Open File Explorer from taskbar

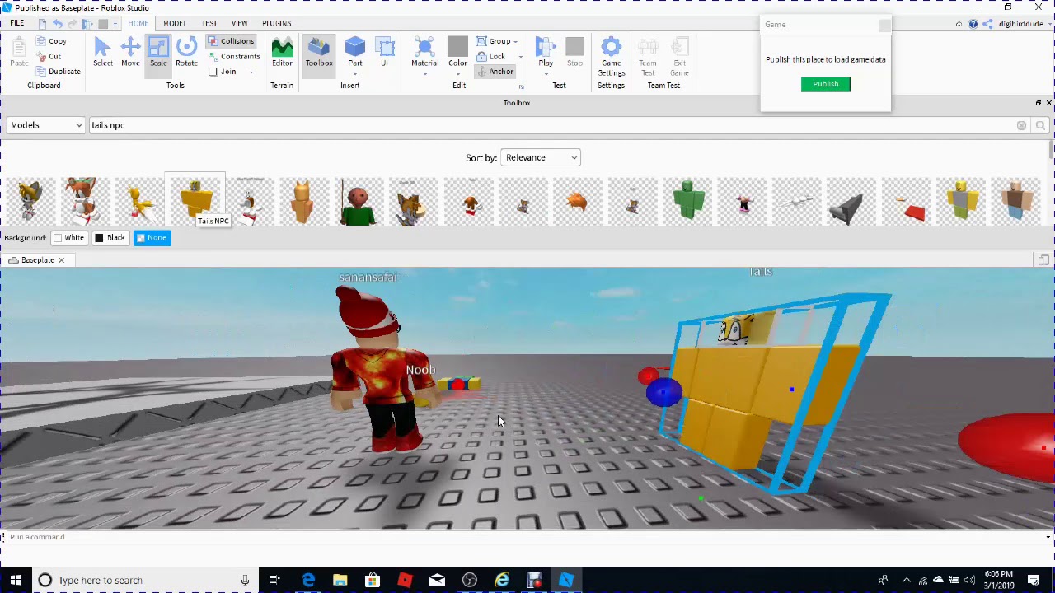pos(340,580)
